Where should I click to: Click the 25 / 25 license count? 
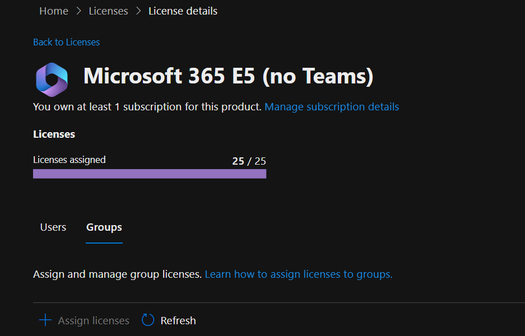[x=249, y=161]
